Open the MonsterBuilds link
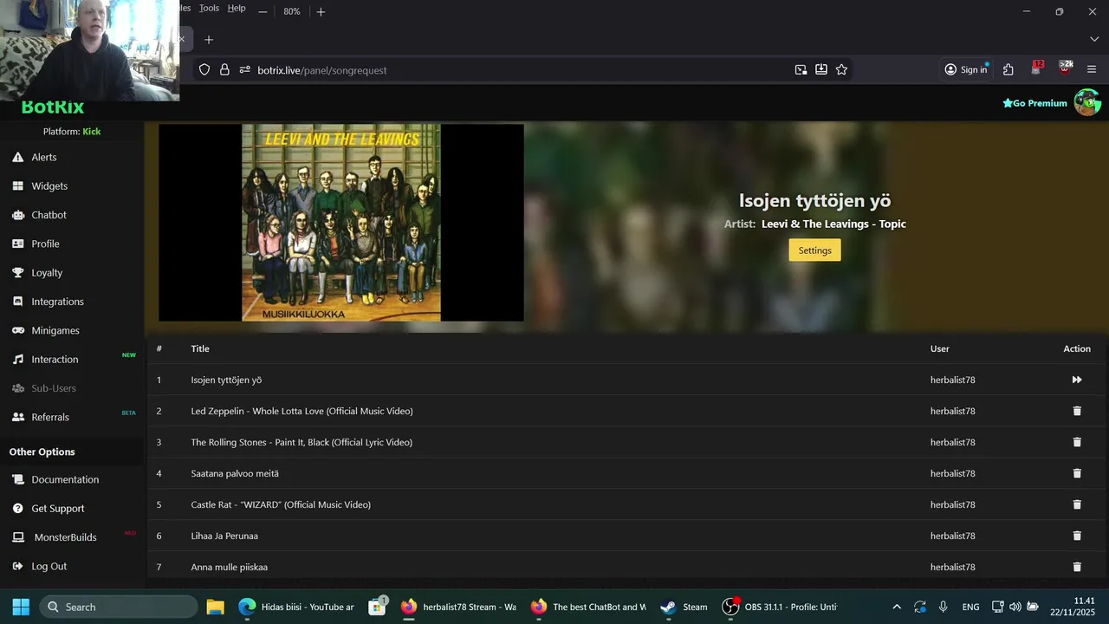The height and width of the screenshot is (624, 1109). point(65,537)
